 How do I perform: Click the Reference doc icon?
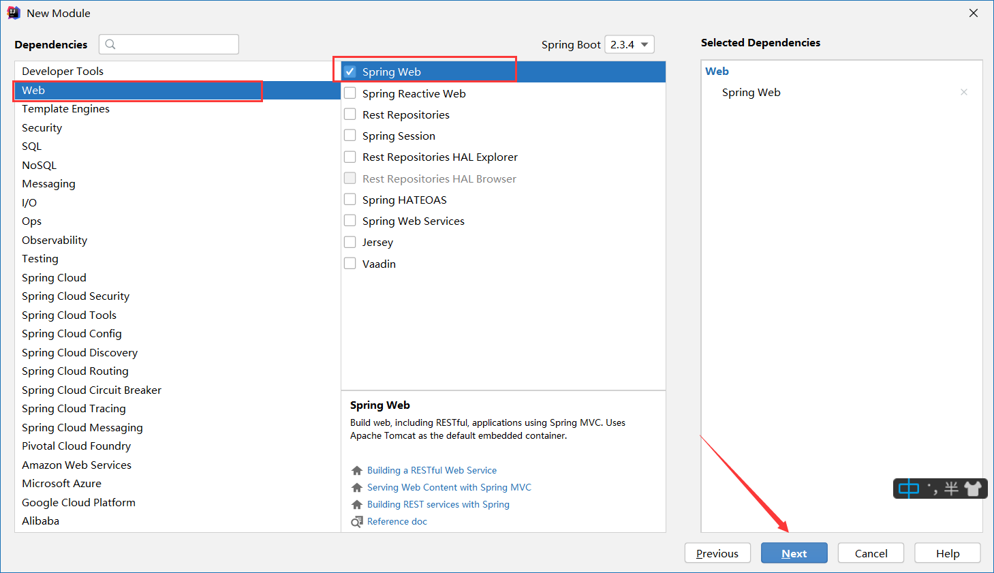pyautogui.click(x=356, y=522)
